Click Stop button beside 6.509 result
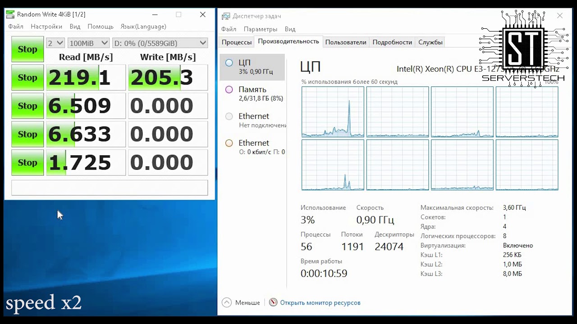 27,106
